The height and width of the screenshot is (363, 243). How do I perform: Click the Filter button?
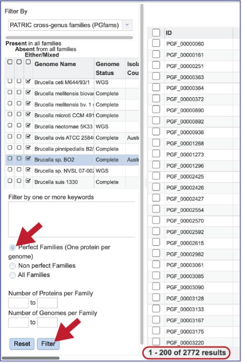pos(48,344)
